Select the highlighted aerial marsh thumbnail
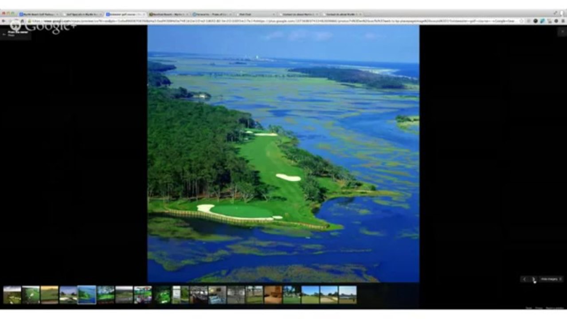The width and height of the screenshot is (567, 319). pos(86,295)
